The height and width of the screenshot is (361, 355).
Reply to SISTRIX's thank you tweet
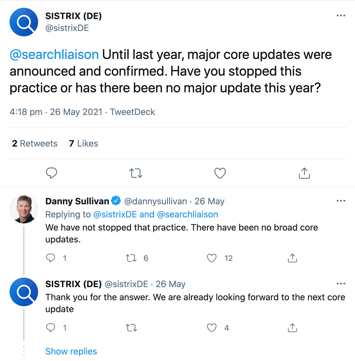point(51,328)
